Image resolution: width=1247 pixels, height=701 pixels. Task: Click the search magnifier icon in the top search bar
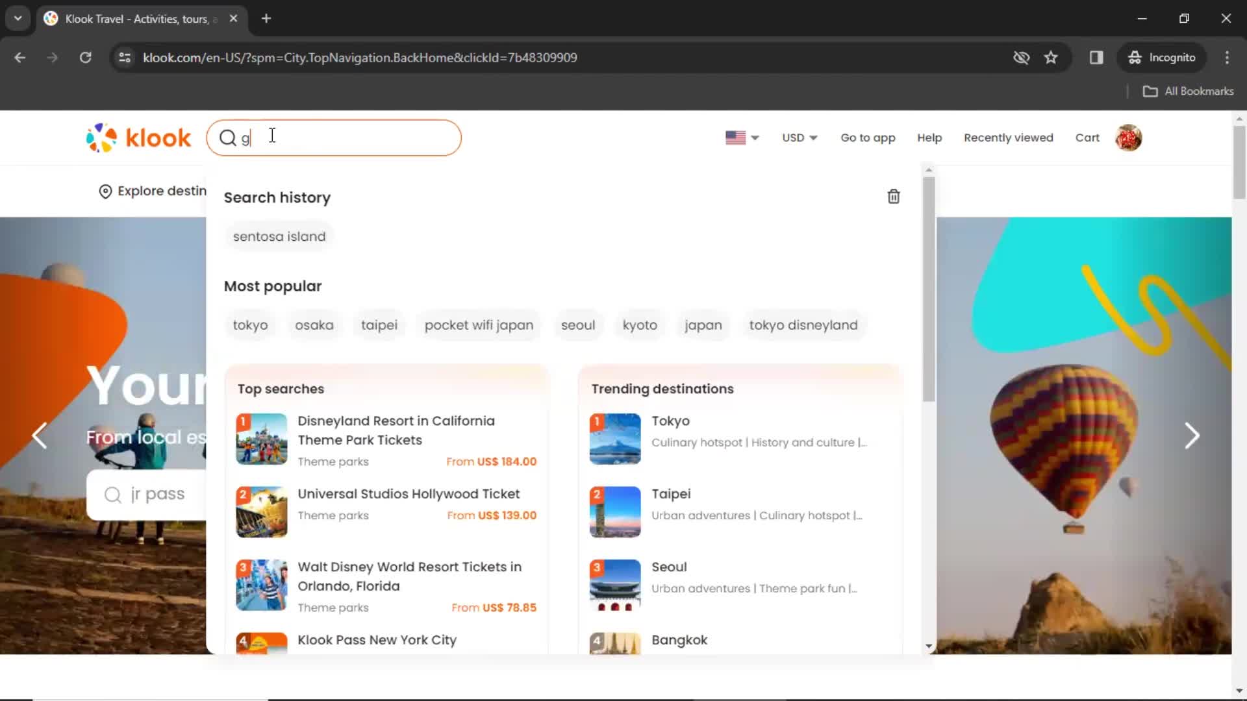click(227, 138)
